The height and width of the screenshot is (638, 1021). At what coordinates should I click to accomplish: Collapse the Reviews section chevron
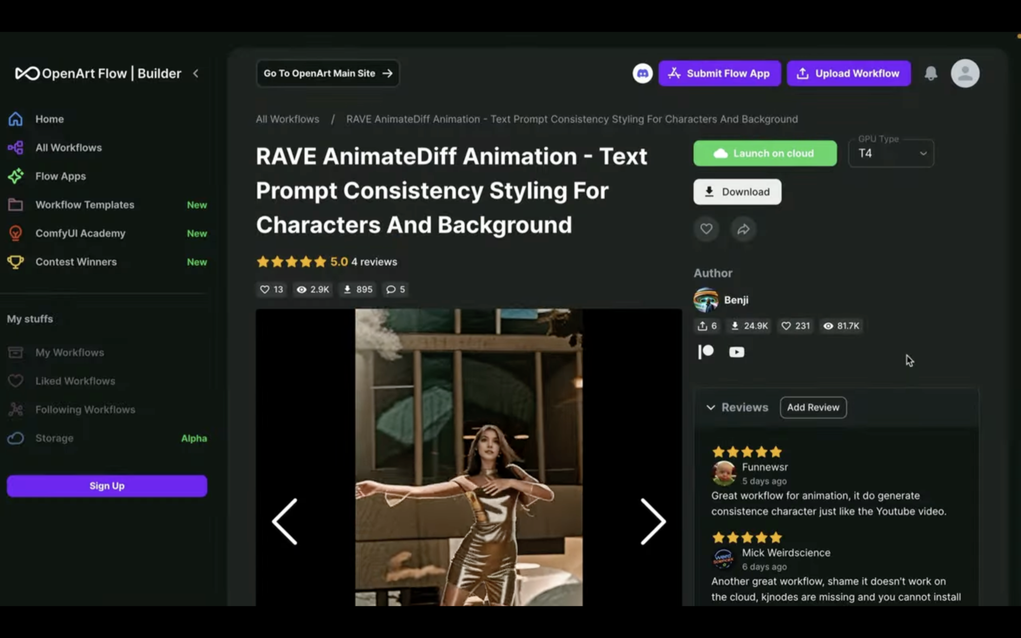tap(711, 407)
